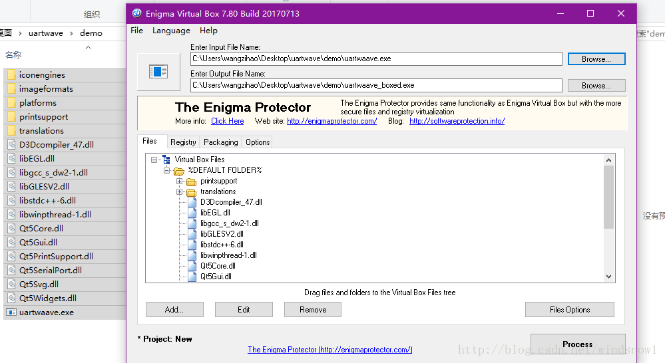Click Qt5Core.dll file icon in Virtual Box tree
Viewport: 665px width, 363px height.
(192, 265)
